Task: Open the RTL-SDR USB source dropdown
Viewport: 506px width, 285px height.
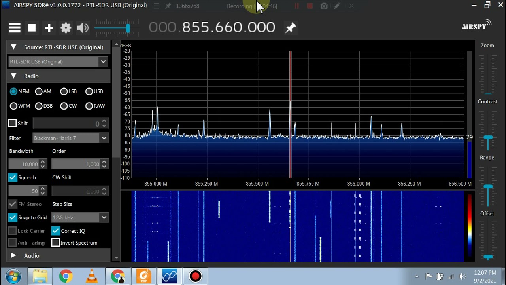Action: (x=104, y=62)
